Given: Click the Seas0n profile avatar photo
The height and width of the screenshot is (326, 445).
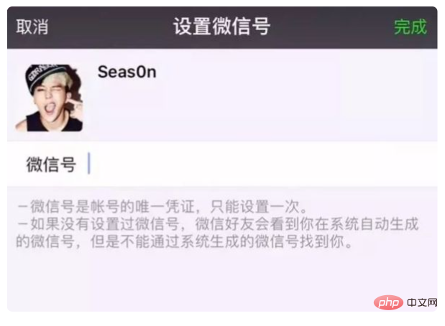Looking at the screenshot, I should [49, 98].
